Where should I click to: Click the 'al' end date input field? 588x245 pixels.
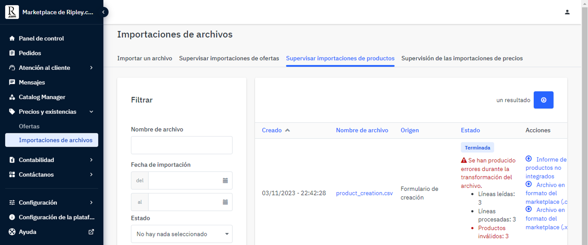tap(184, 202)
